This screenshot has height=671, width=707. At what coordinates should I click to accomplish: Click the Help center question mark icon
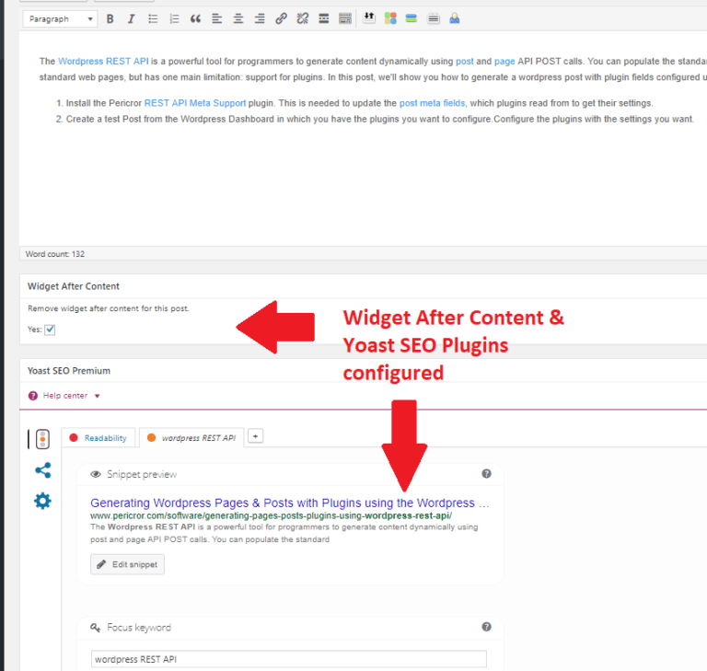33,396
